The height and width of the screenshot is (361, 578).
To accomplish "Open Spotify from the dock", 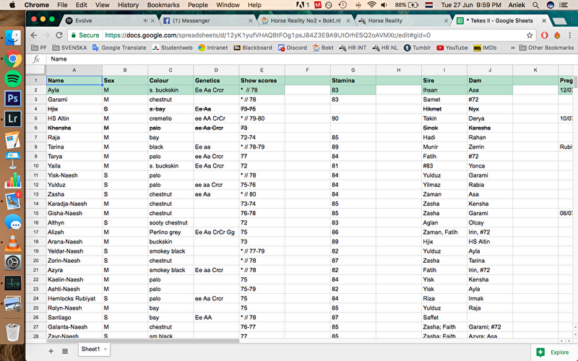I will point(13,79).
